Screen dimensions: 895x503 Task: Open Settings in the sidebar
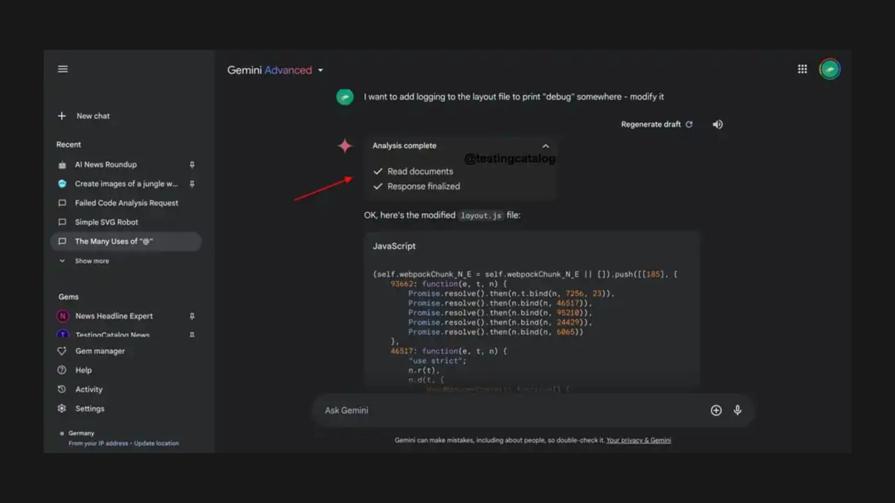[x=89, y=409]
